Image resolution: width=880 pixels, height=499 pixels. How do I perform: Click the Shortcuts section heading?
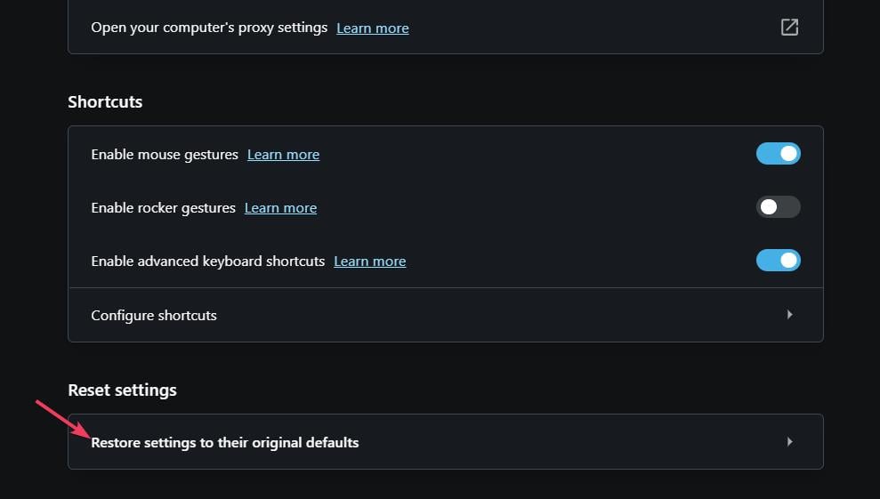click(x=105, y=101)
